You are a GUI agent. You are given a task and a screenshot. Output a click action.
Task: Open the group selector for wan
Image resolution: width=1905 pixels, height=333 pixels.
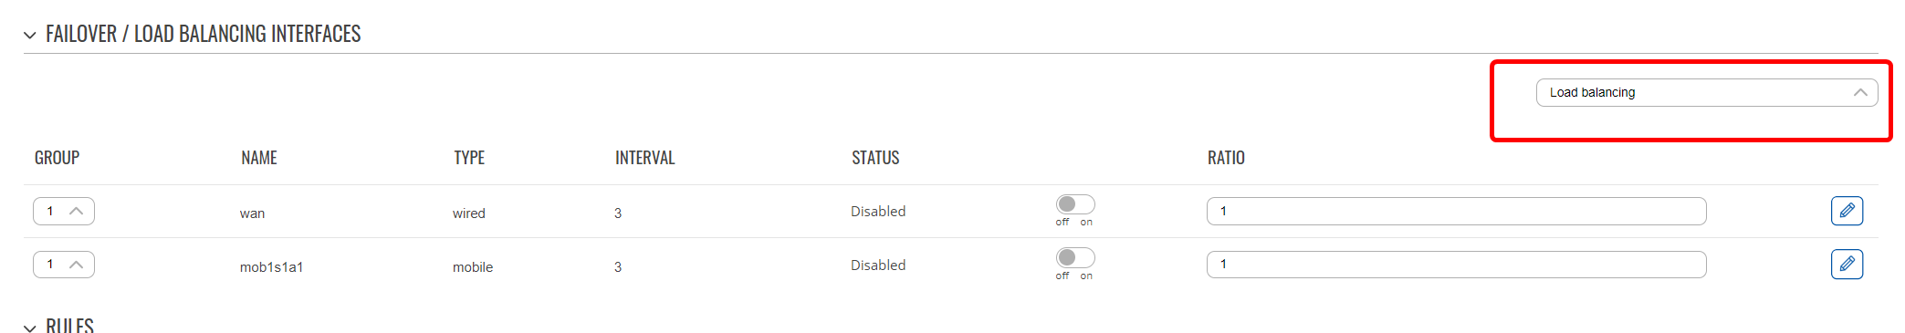64,211
